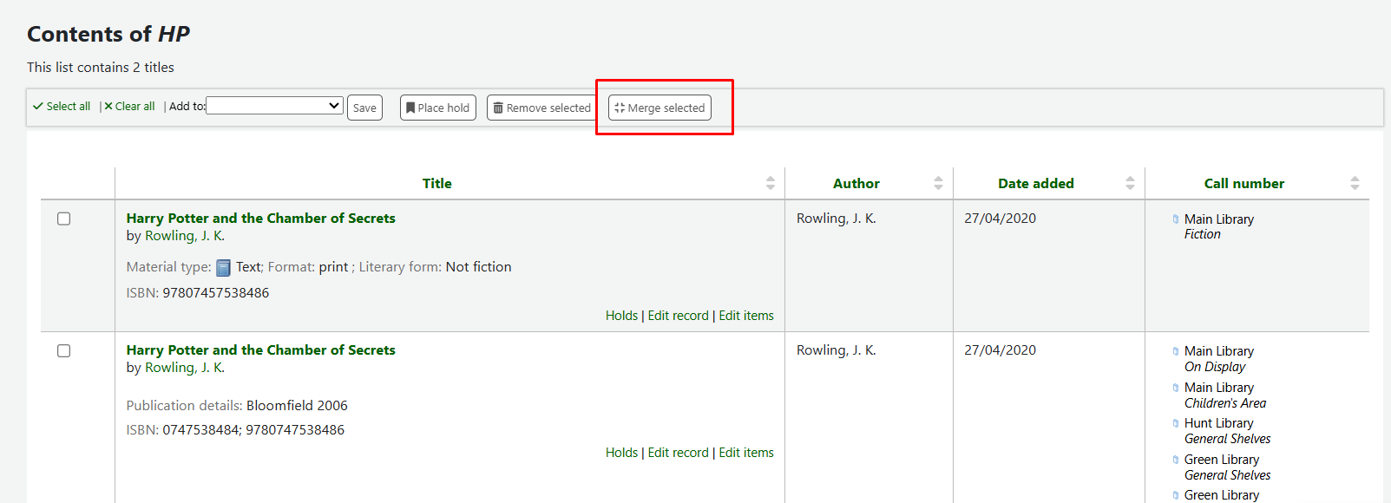Click Edit items for the Bloomfield 2006 record
Screen dimensions: 1391x503
746,453
